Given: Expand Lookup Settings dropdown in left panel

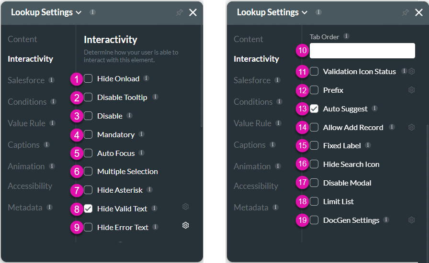Looking at the screenshot, I should click(x=79, y=13).
